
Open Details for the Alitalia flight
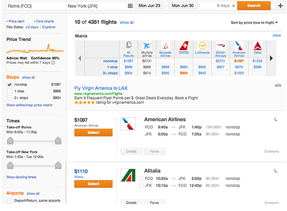click(131, 202)
